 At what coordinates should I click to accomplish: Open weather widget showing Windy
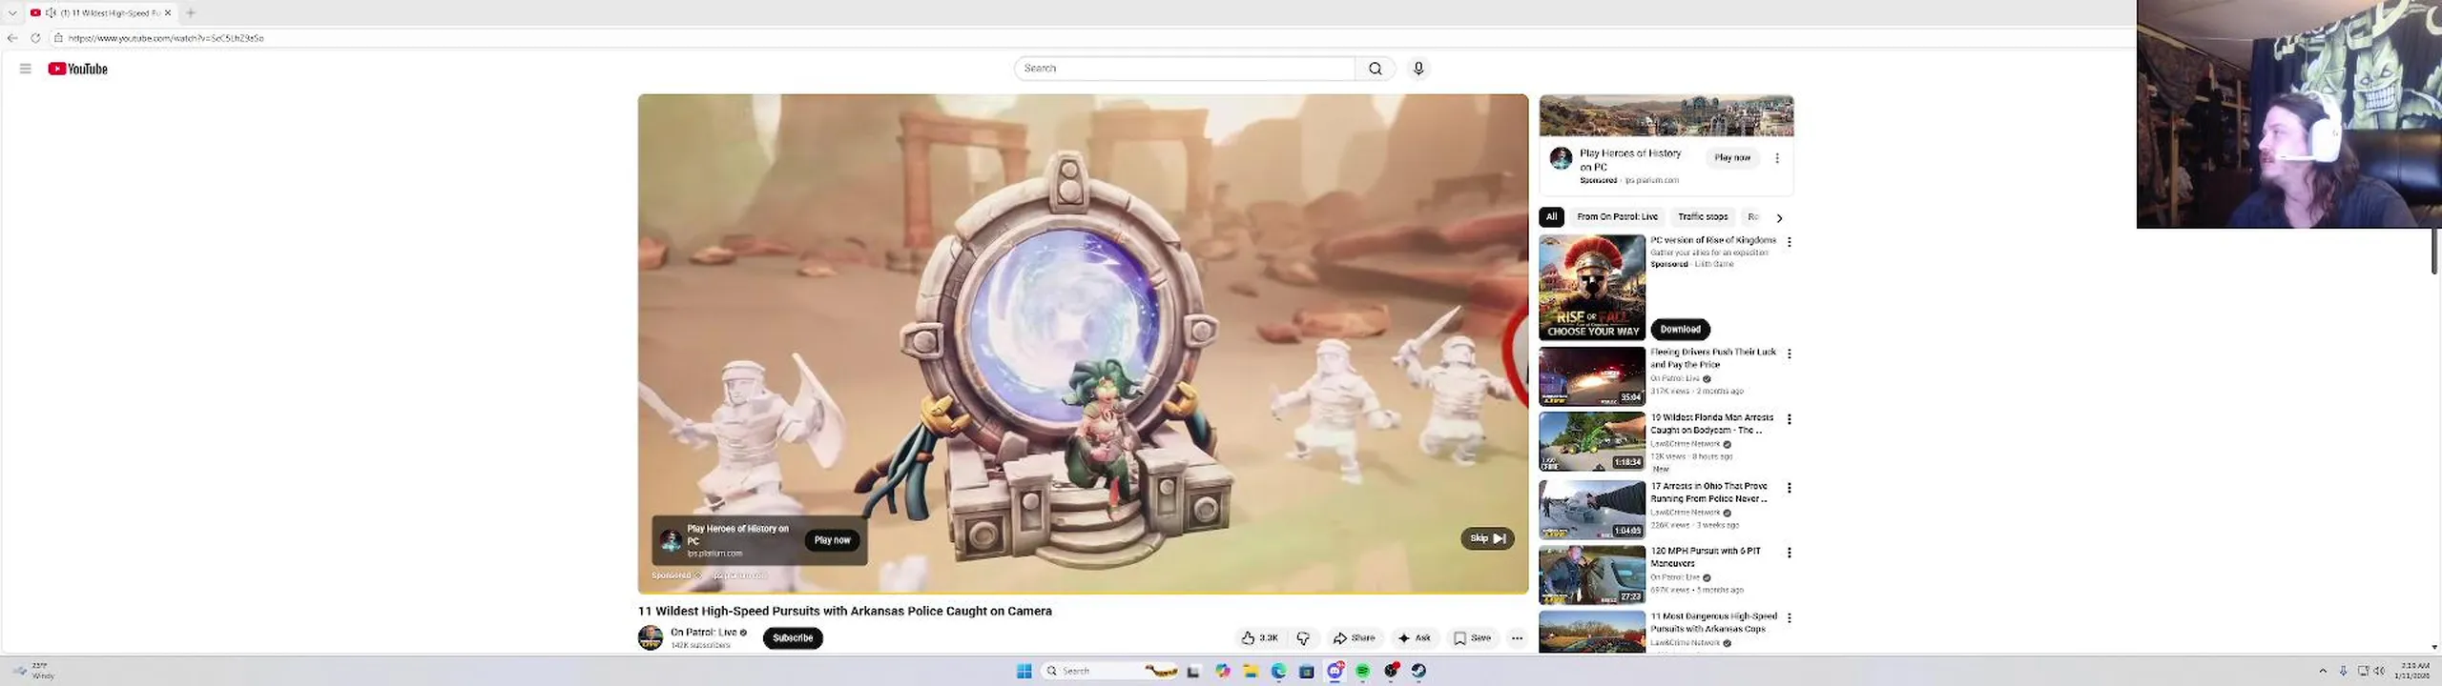click(34, 671)
